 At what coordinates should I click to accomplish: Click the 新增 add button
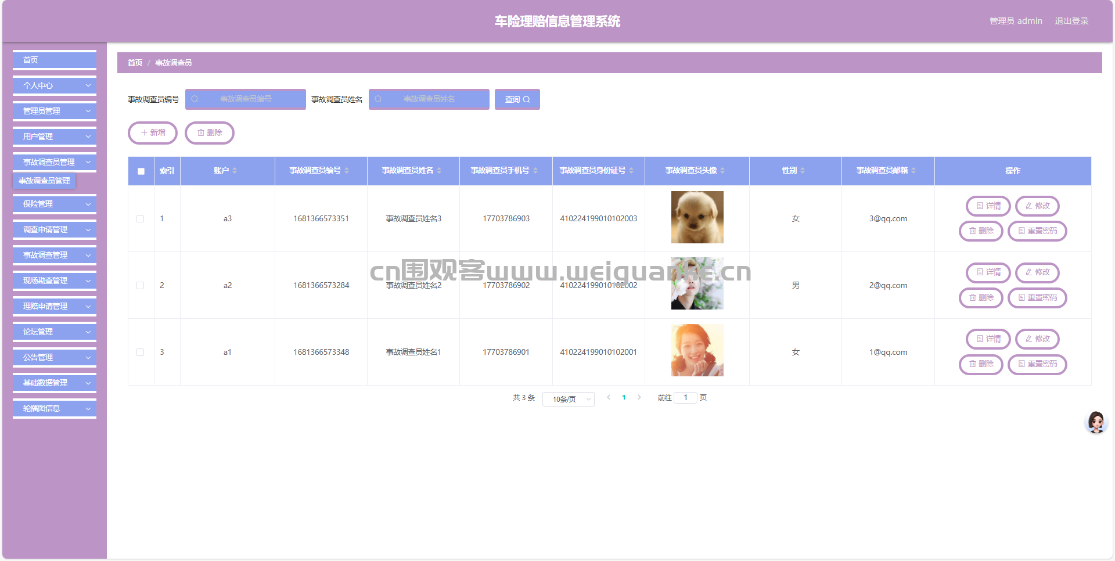[153, 133]
